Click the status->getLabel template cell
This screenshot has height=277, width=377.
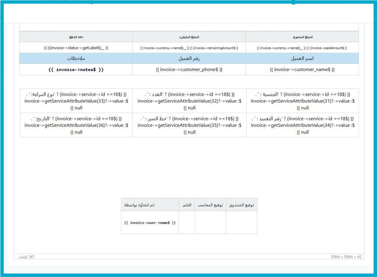click(x=76, y=48)
